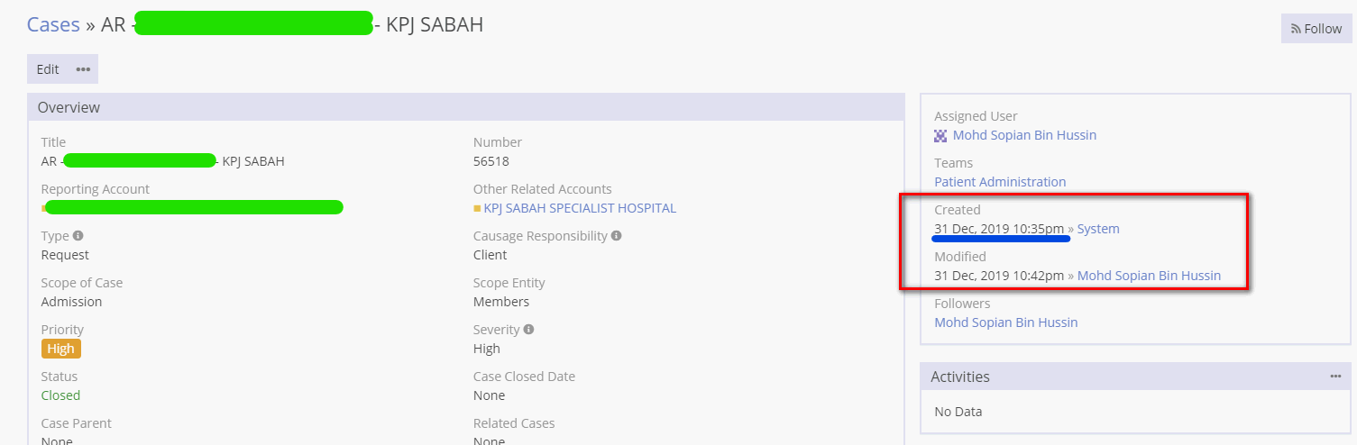1357x445 pixels.
Task: Go to Cases list via breadcrumb
Action: click(53, 24)
